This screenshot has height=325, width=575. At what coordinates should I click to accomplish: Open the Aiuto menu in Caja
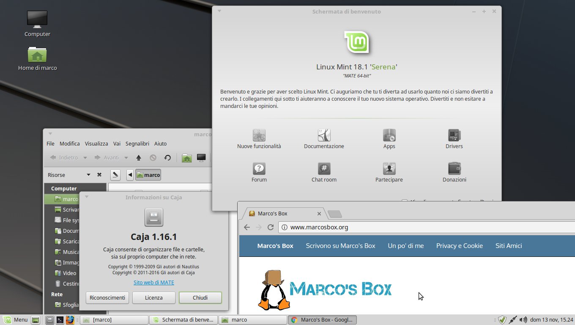tap(160, 144)
